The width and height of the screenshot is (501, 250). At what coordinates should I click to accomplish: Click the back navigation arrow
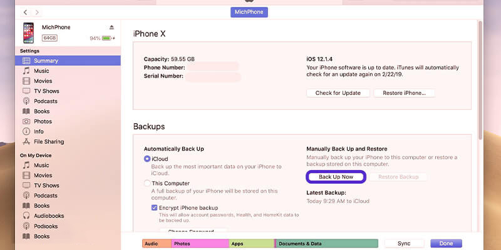click(x=26, y=12)
